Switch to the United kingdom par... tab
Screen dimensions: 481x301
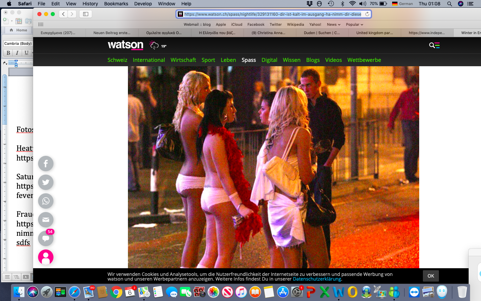click(x=374, y=33)
